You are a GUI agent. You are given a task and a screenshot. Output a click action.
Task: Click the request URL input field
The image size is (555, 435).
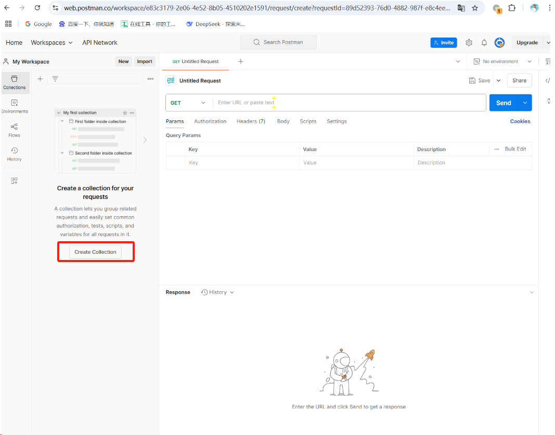pyautogui.click(x=349, y=103)
